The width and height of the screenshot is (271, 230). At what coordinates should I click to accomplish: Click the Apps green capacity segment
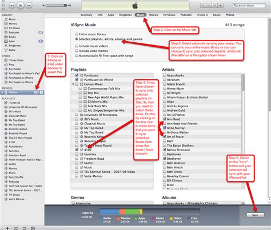[x=133, y=212]
